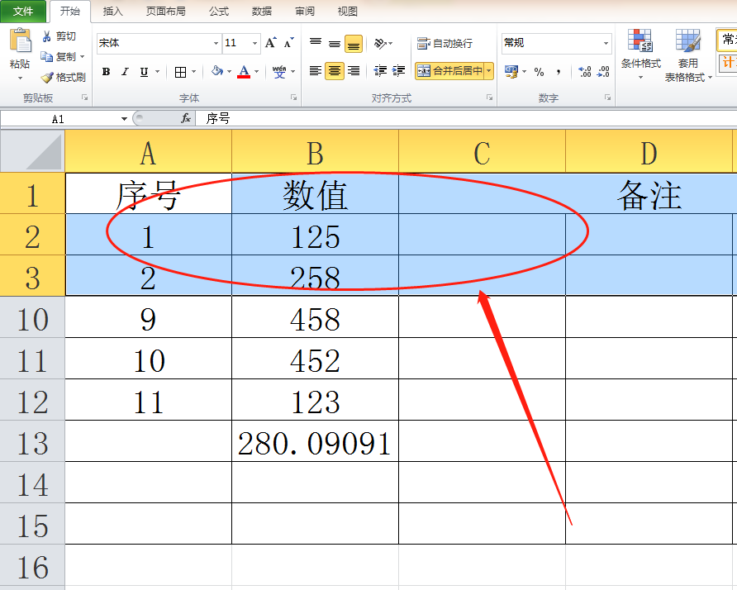The image size is (737, 590).
Task: Switch to the 插入 ribbon tab
Action: pyautogui.click(x=112, y=12)
